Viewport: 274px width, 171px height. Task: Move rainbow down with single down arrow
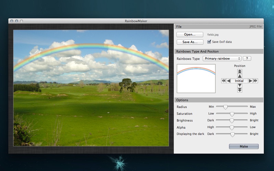(240, 85)
